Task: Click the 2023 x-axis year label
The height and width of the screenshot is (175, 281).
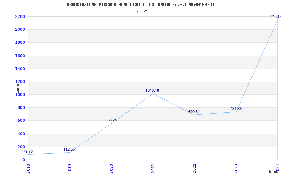Action: click(x=236, y=168)
